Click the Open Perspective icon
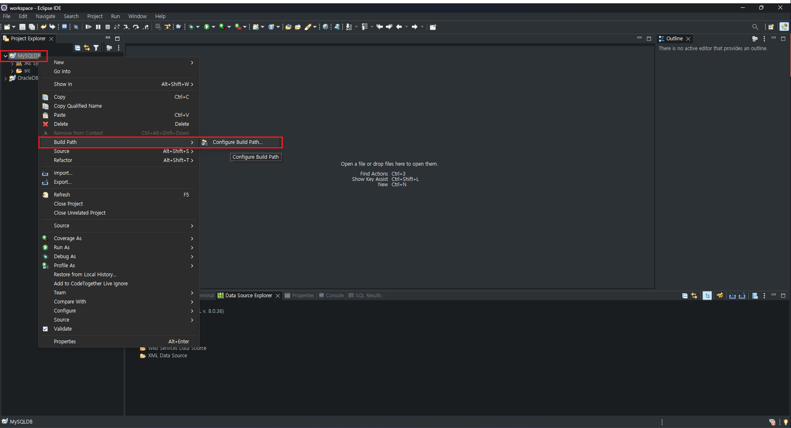This screenshot has height=428, width=791. [771, 27]
